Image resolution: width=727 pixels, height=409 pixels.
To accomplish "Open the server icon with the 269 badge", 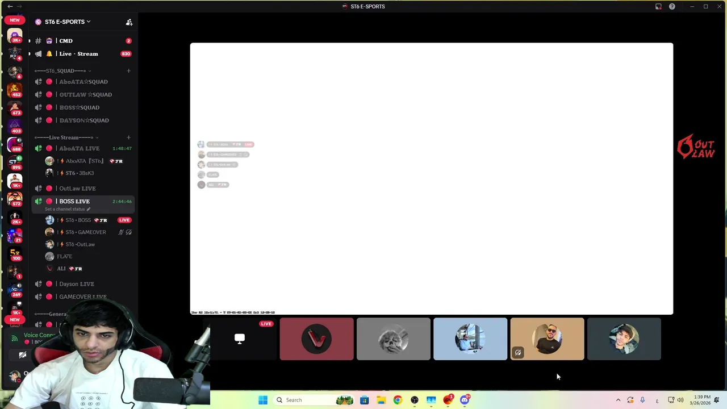I will click(x=15, y=290).
